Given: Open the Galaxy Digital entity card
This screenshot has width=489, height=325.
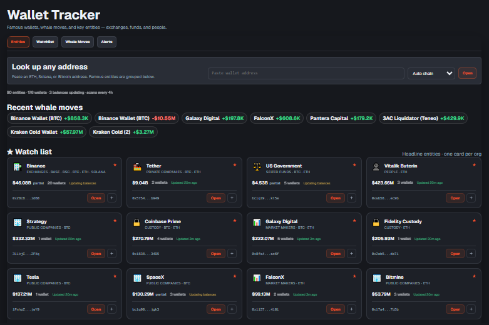Looking at the screenshot, I should click(x=336, y=254).
